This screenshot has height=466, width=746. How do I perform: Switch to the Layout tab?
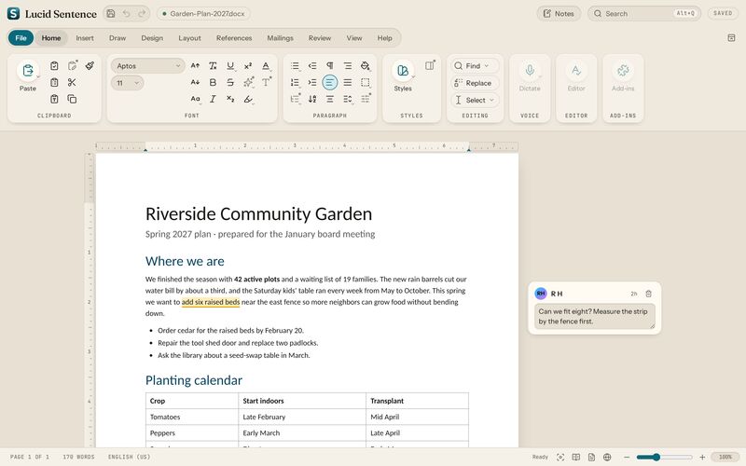tap(189, 38)
